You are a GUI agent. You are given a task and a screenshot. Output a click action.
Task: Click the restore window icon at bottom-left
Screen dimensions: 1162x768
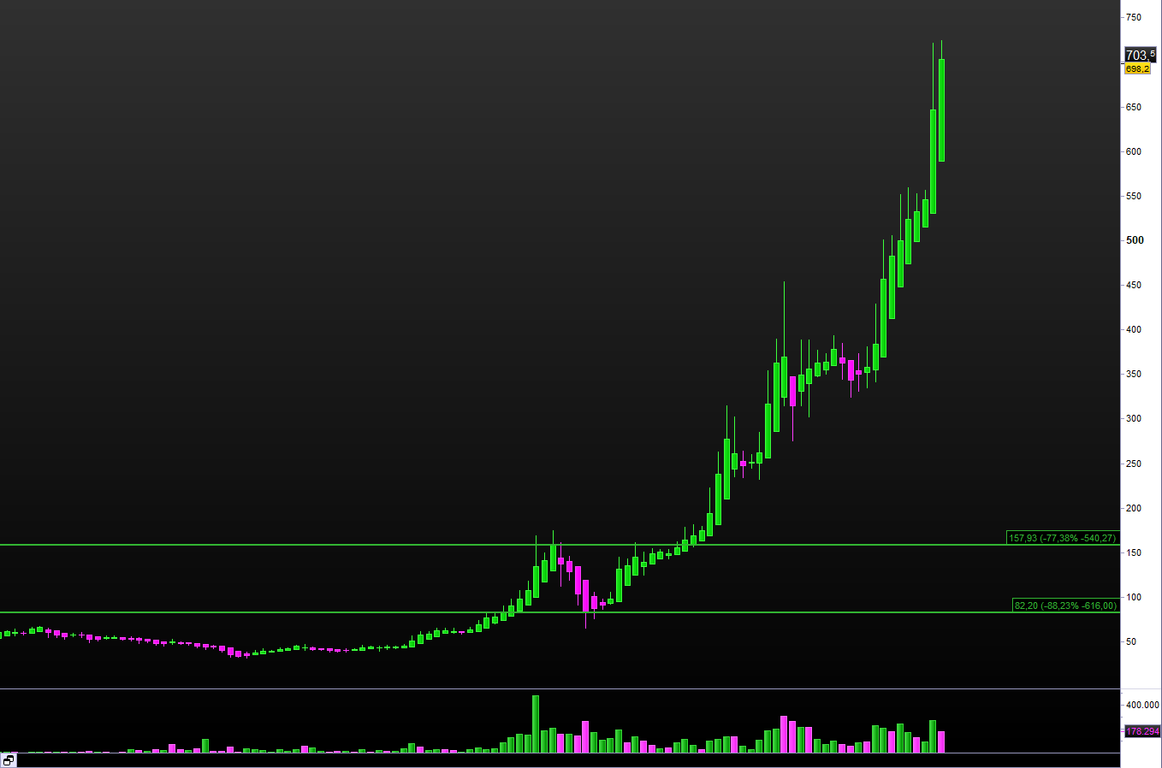coord(9,759)
